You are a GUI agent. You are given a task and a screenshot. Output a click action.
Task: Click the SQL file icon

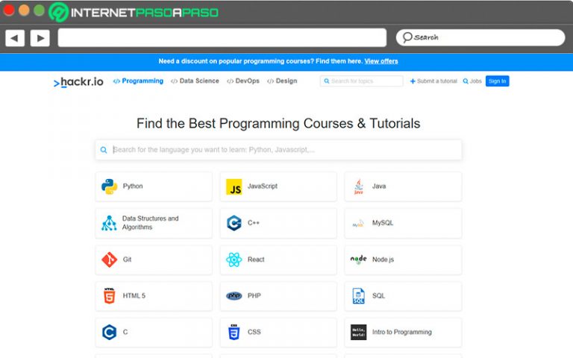point(358,296)
